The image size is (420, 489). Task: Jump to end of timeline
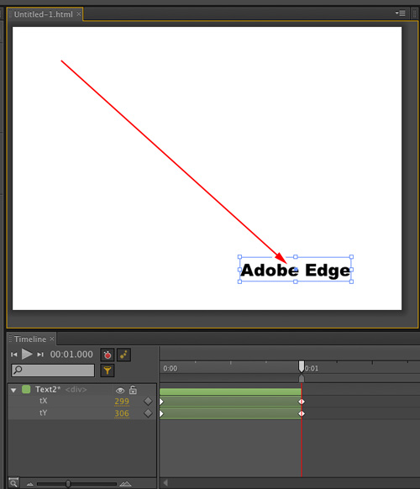click(x=40, y=355)
